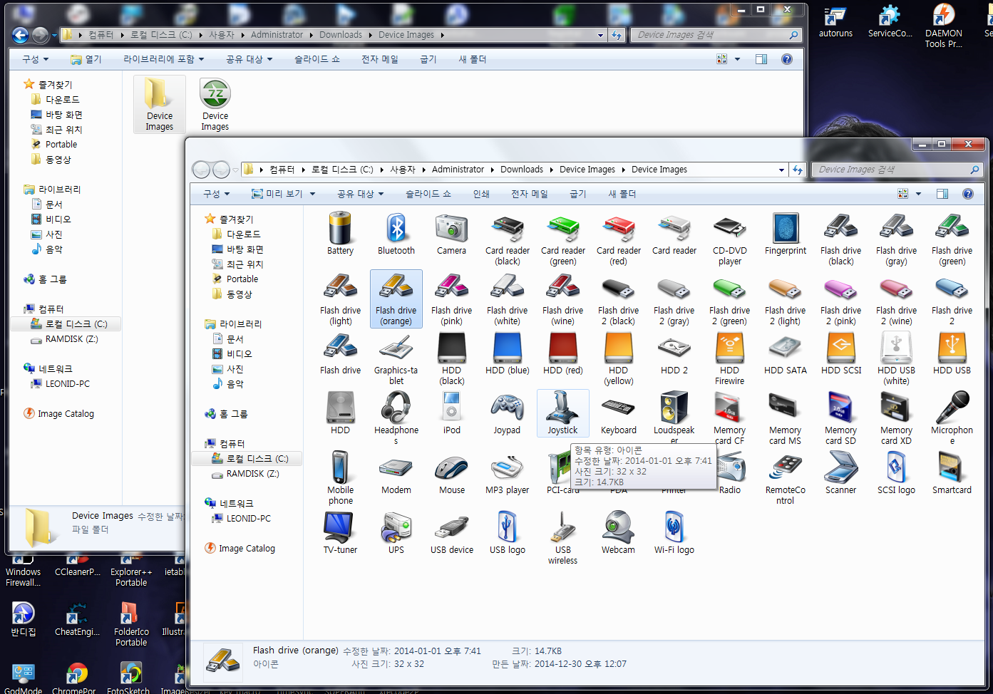This screenshot has height=694, width=993.
Task: Select the Wi-Fi logo icon file
Action: click(x=674, y=533)
